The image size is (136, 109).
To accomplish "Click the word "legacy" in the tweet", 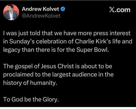I will (12, 50).
